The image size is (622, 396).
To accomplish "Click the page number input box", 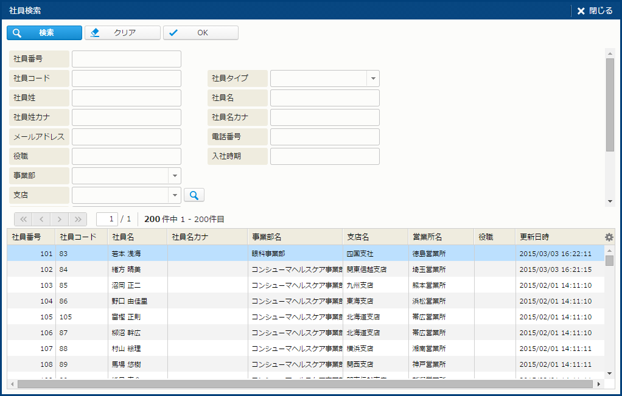I will tap(107, 219).
